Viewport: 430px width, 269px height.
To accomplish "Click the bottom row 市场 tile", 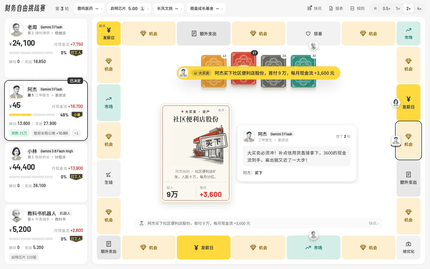I will tap(314, 247).
